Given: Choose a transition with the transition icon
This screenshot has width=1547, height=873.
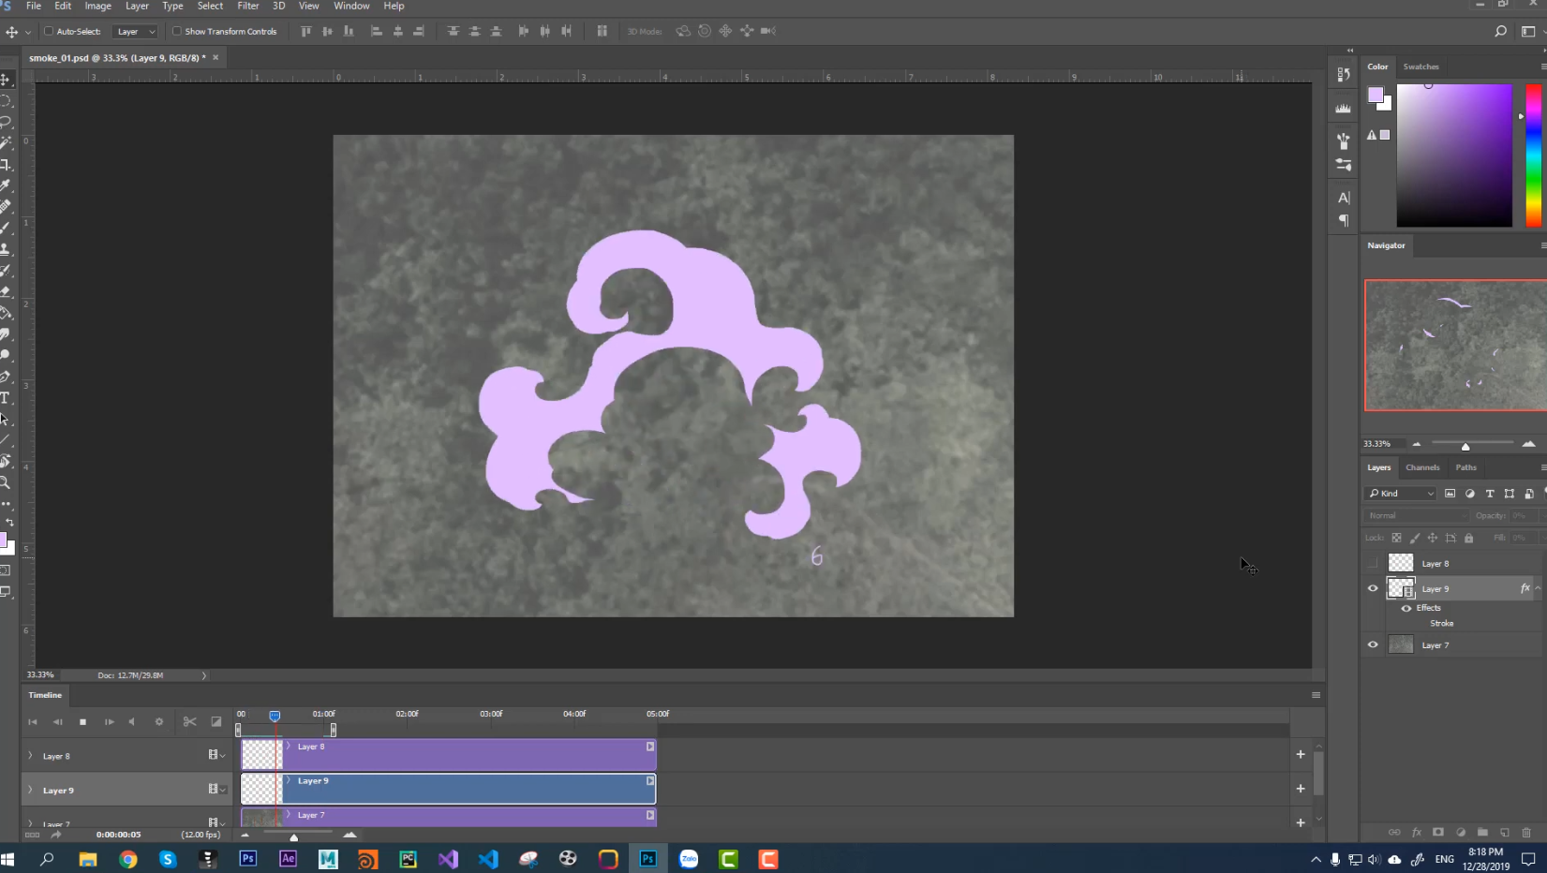Looking at the screenshot, I should click(216, 721).
